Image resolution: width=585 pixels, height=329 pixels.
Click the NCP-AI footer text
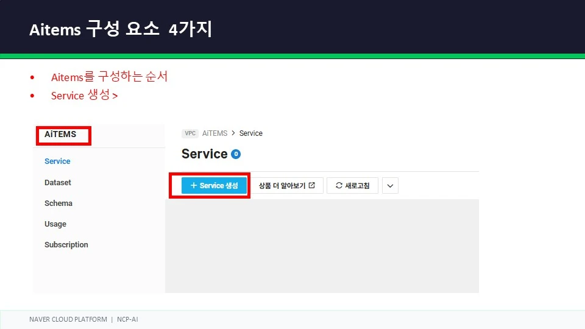point(127,319)
